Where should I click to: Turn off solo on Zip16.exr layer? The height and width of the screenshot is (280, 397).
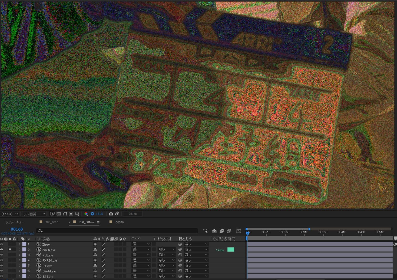(x=10, y=250)
